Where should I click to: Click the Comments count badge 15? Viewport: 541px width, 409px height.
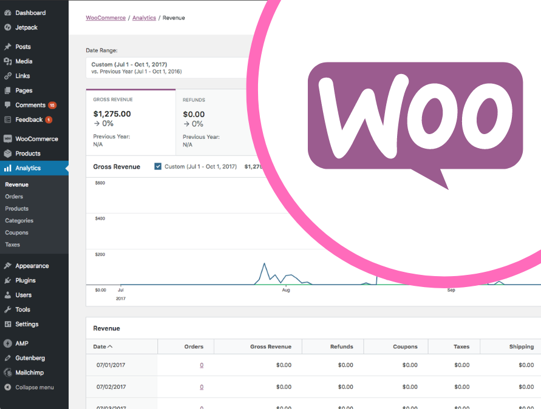coord(52,105)
